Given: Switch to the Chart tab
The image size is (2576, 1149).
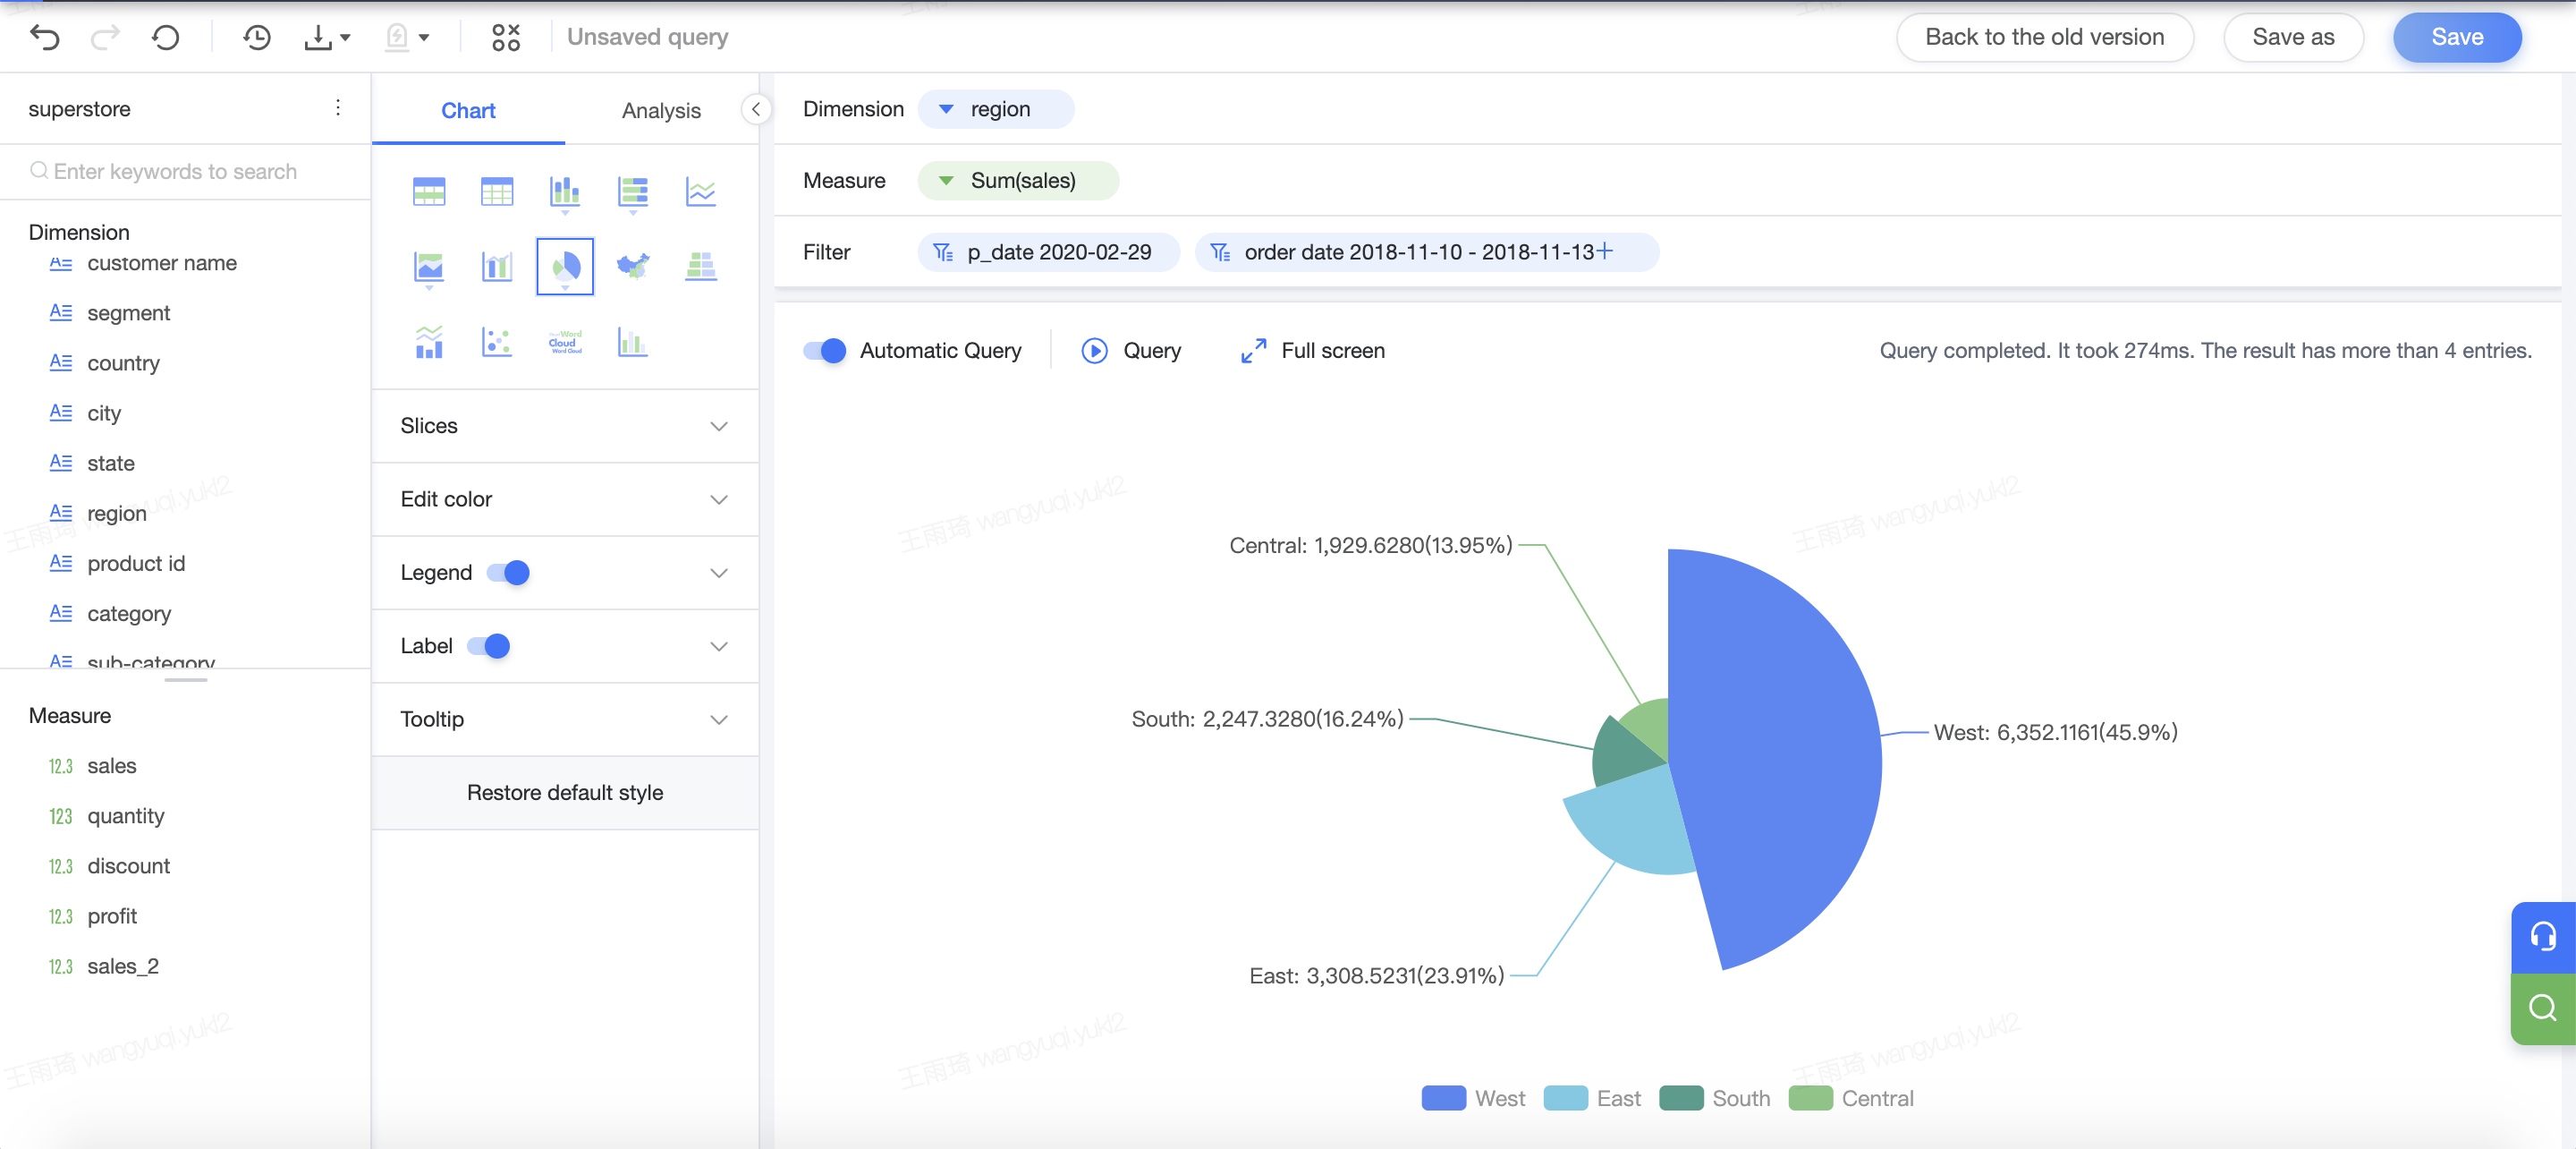Looking at the screenshot, I should [468, 110].
